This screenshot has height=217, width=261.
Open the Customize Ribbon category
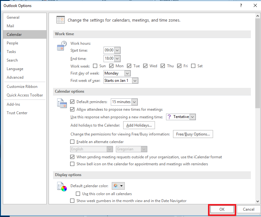[25, 87]
